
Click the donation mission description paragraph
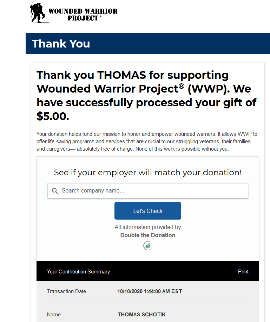pos(147,141)
